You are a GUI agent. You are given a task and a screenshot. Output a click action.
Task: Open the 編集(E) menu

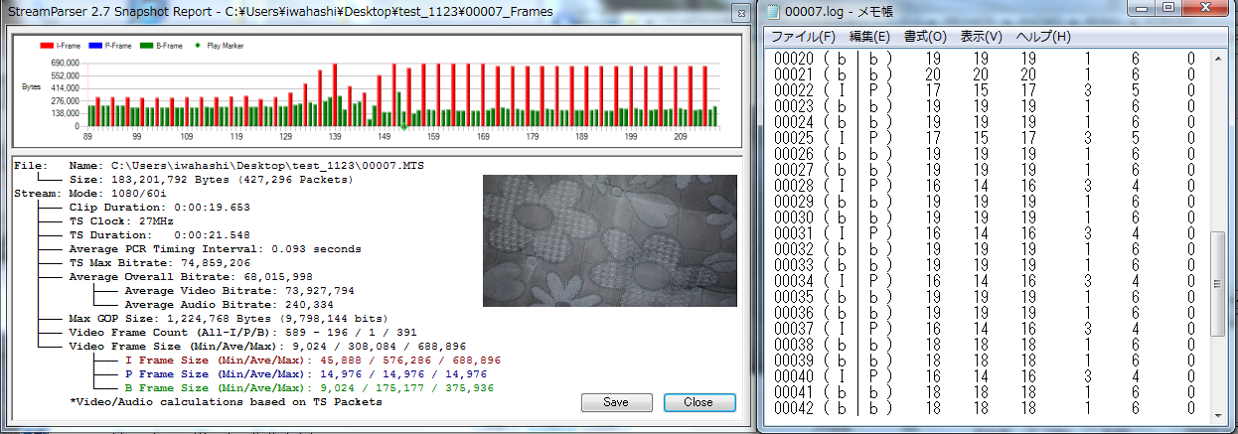tap(869, 37)
